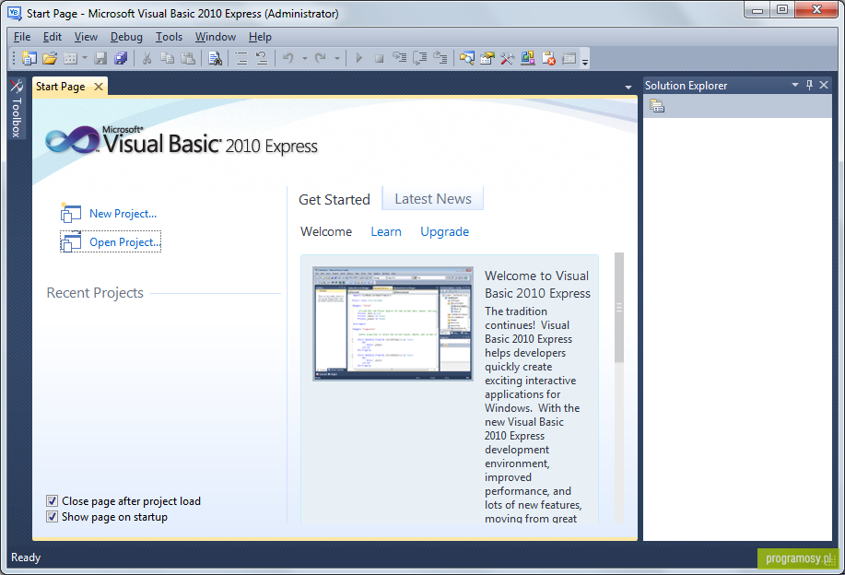Click the Copy toolbar icon
The image size is (845, 575).
pyautogui.click(x=167, y=58)
